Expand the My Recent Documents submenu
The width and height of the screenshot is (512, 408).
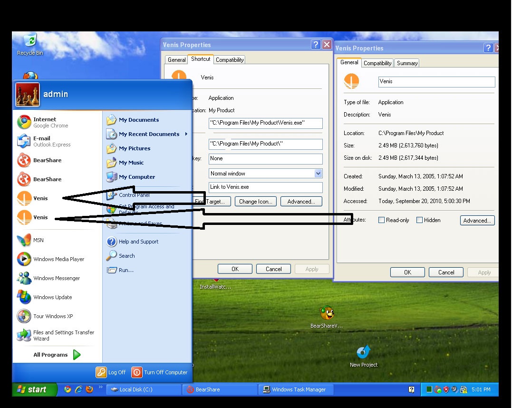pyautogui.click(x=186, y=134)
